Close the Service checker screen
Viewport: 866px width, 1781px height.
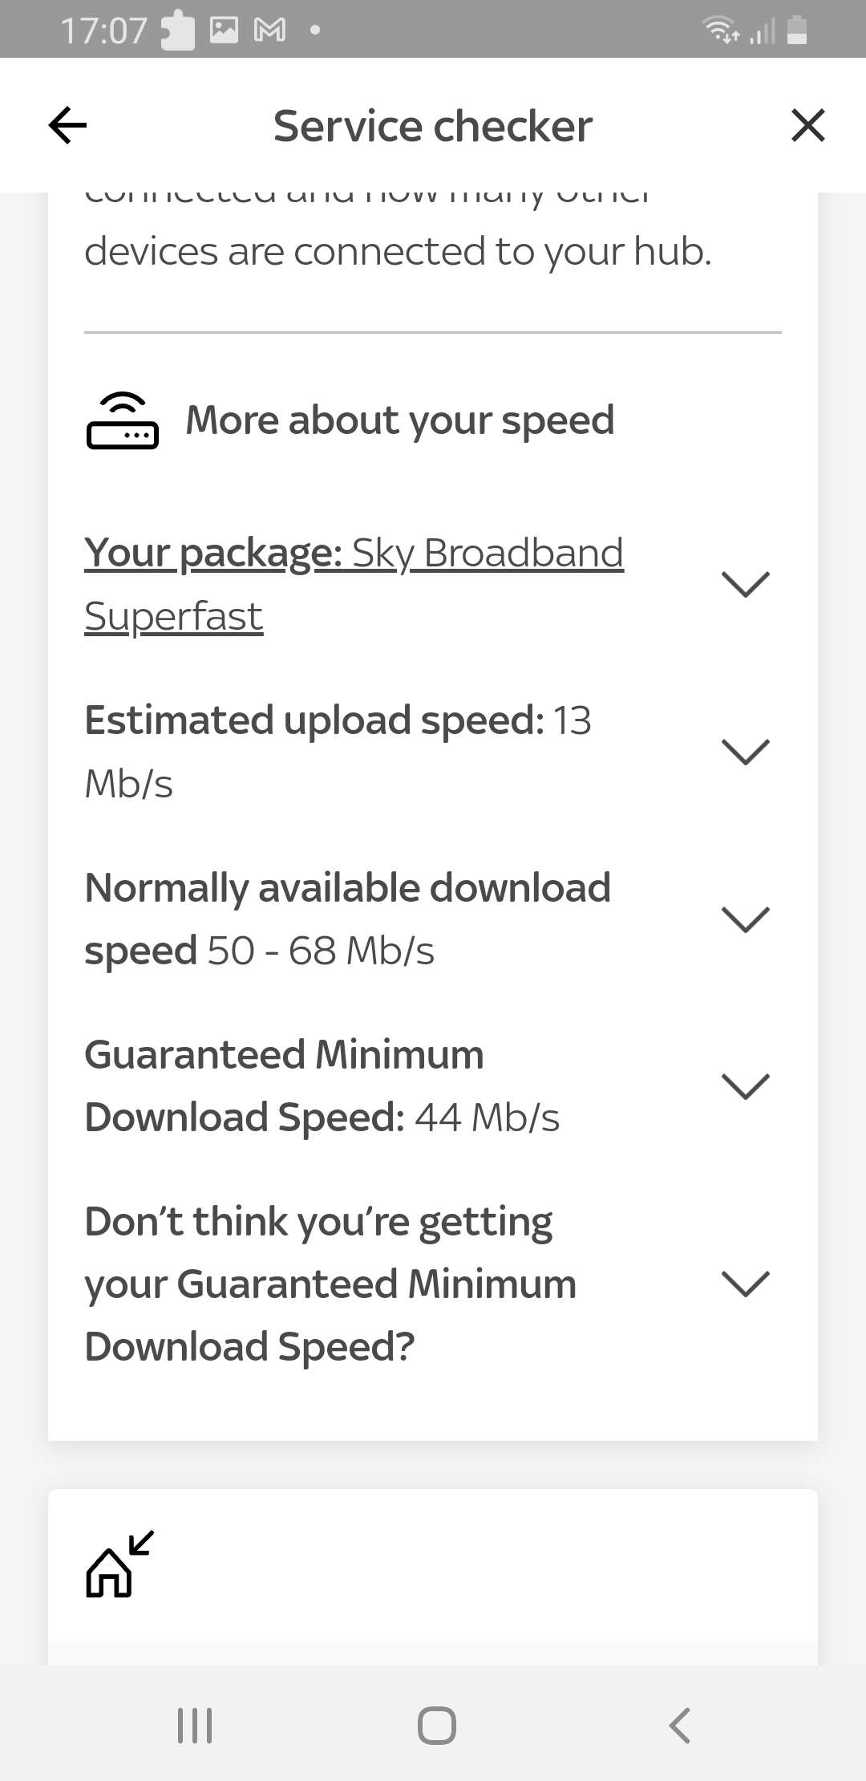pos(808,125)
